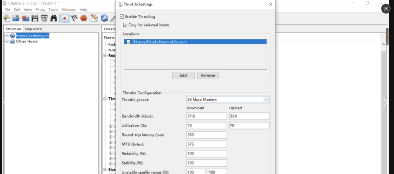This screenshot has height=174, width=394.
Task: Collapse the Req… node in Overview tree
Action: pyautogui.click(x=105, y=56)
